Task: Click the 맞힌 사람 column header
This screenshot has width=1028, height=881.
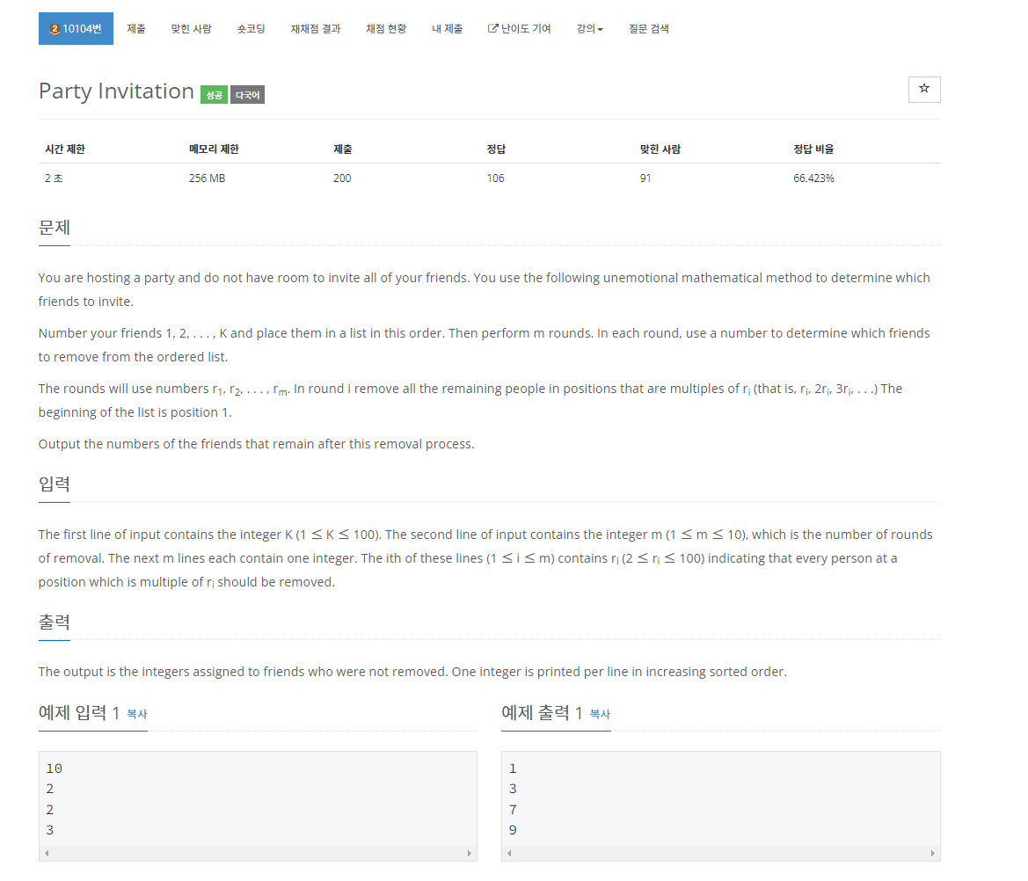Action: point(660,149)
